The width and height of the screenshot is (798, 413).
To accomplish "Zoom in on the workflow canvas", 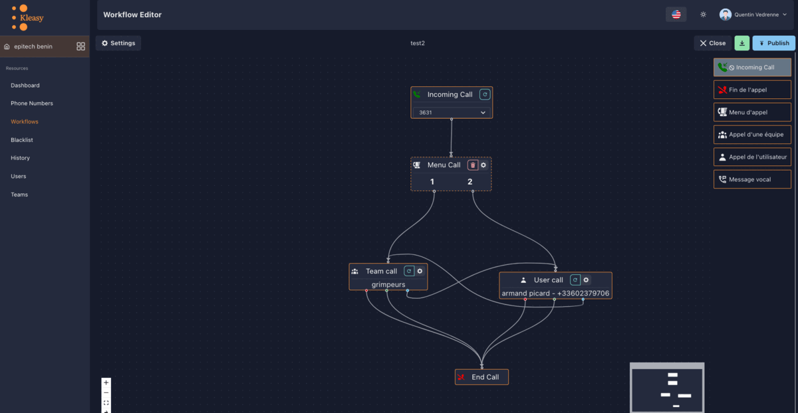I will pyautogui.click(x=106, y=382).
